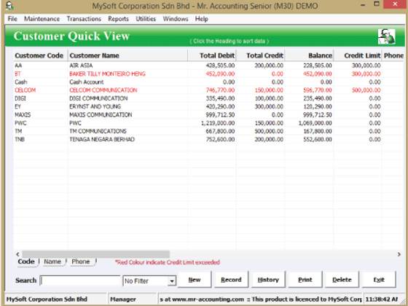Open the Maintenance menu
The image size is (408, 306).
pos(42,19)
